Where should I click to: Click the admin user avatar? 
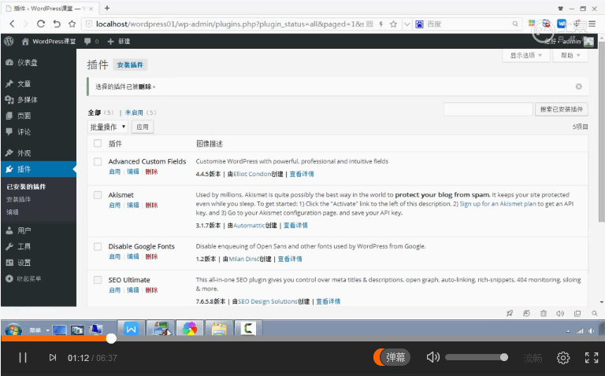588,41
